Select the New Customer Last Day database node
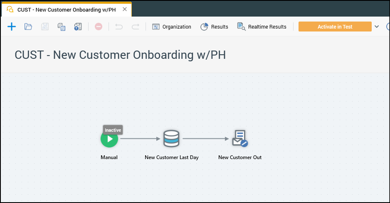 [171, 139]
